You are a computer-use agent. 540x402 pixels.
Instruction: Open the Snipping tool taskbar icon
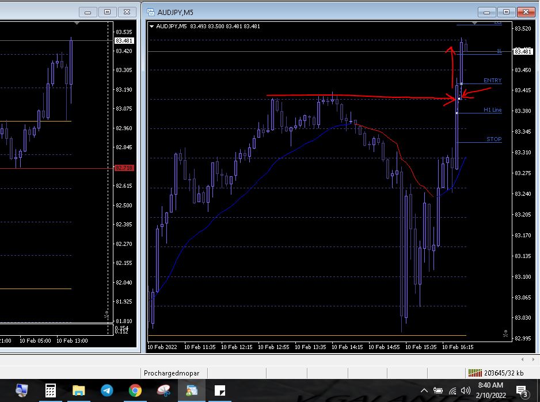click(x=163, y=390)
